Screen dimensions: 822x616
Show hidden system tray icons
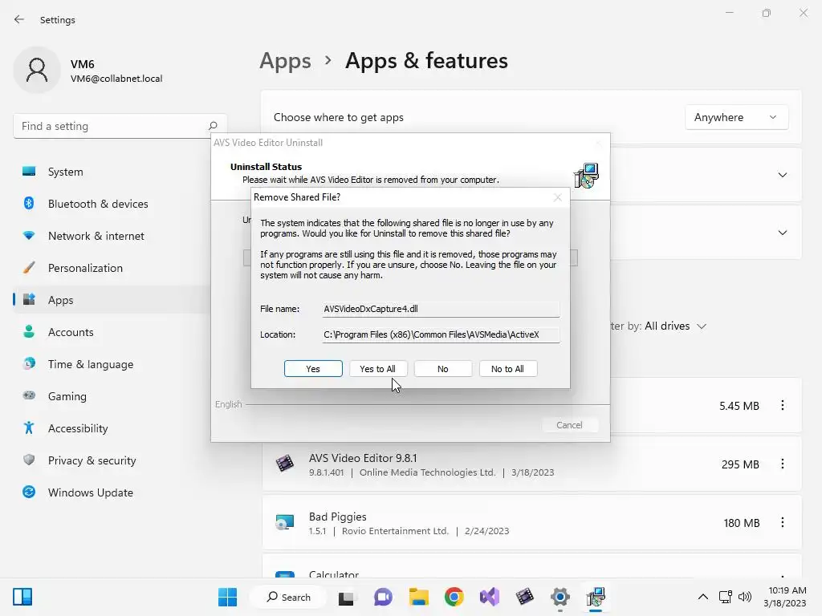[x=703, y=597]
